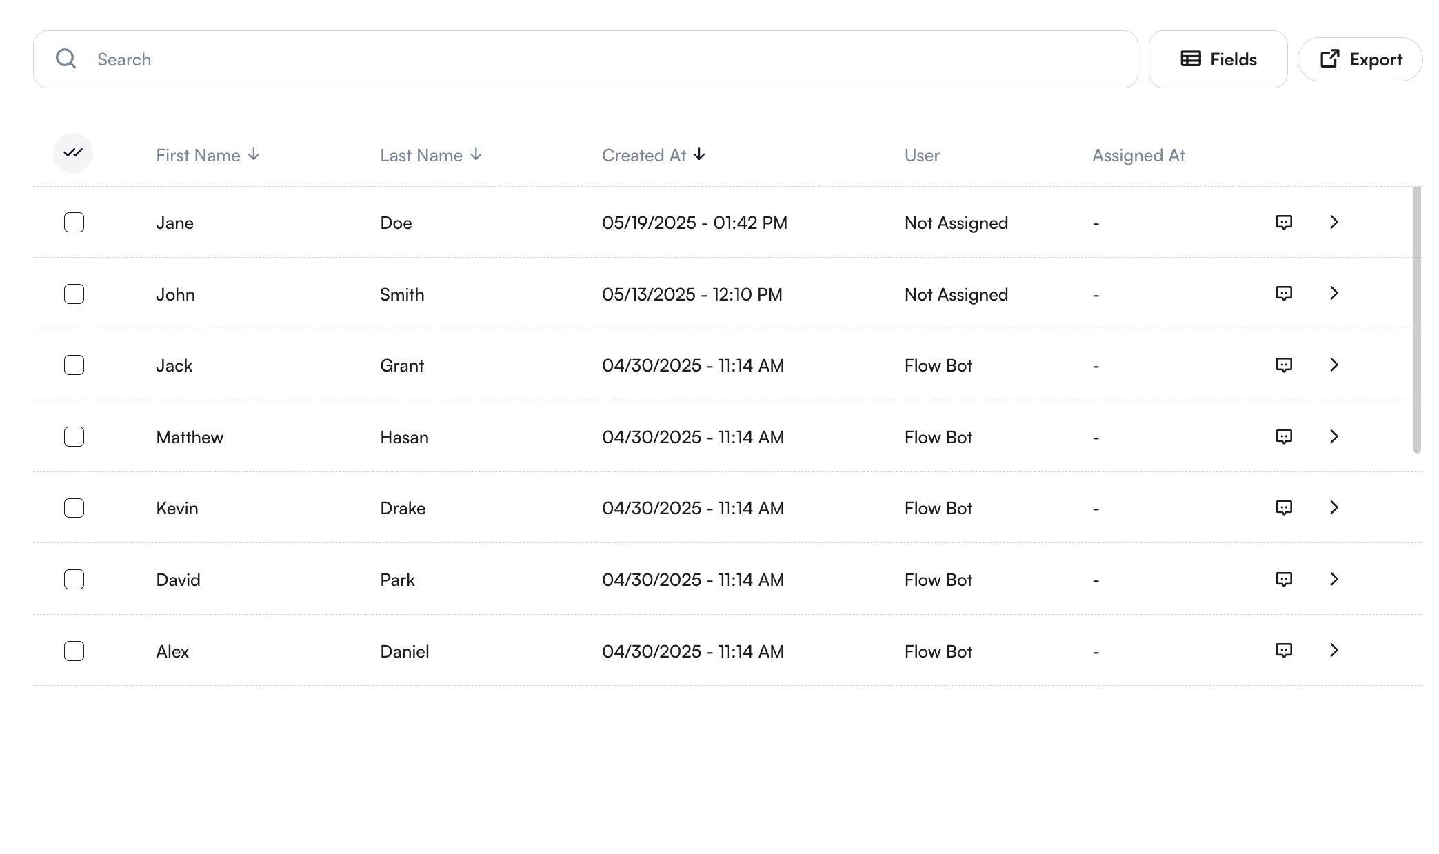Screen dimensions: 1439x854
Task: Tick the checkbox next to Kevin Drake
Action: pos(74,508)
